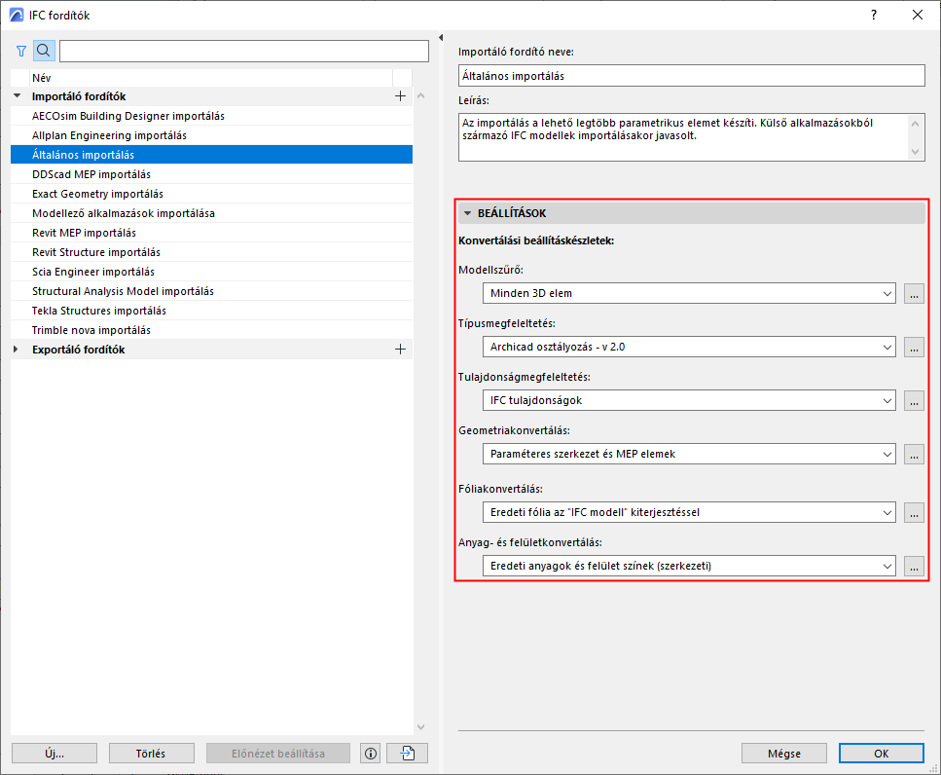Viewport: 941px width, 775px height.
Task: Open the Fóliakonvertálás dropdown
Action: [689, 513]
